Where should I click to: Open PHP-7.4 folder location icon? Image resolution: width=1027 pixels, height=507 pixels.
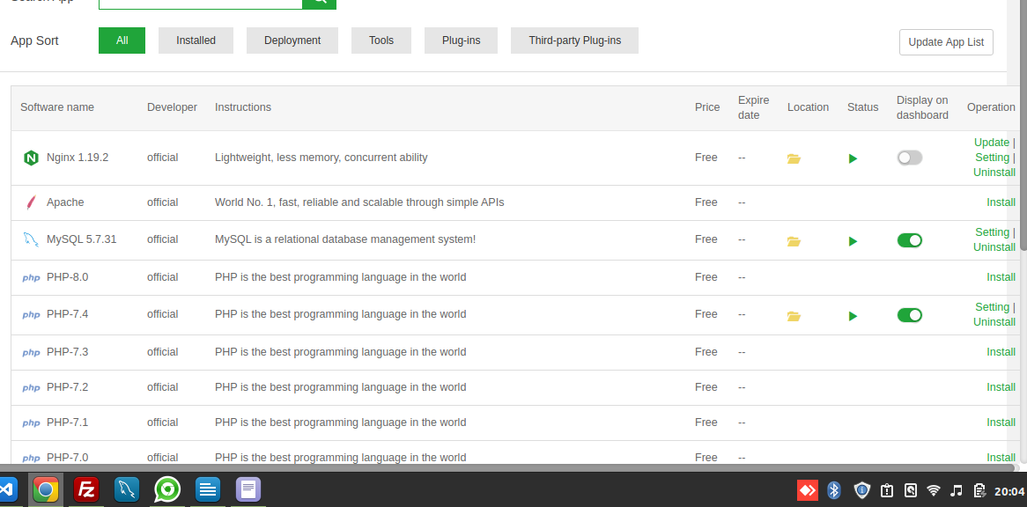coord(794,316)
